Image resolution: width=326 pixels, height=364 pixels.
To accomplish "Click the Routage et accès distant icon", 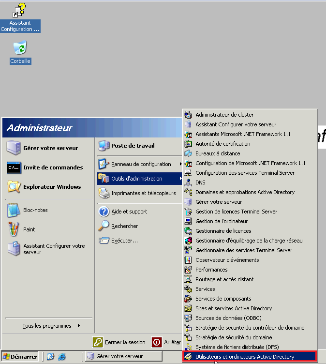I will coord(188,279).
